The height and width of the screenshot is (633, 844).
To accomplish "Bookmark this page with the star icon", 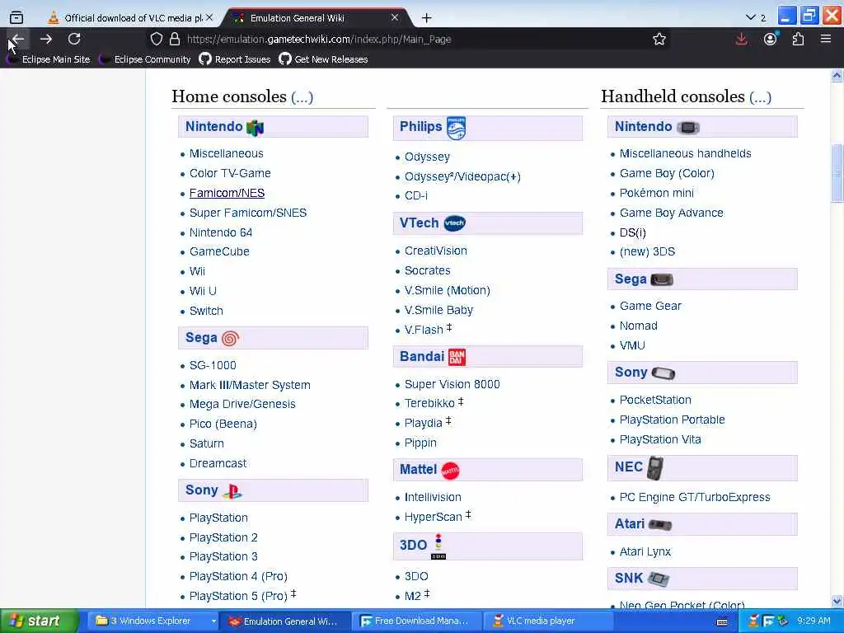I will pyautogui.click(x=659, y=39).
